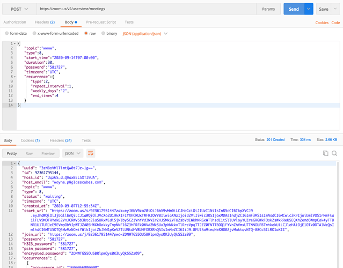This screenshot has height=268, width=343.
Task: Click the "encrypted_password" response line
Action: click(x=83, y=254)
